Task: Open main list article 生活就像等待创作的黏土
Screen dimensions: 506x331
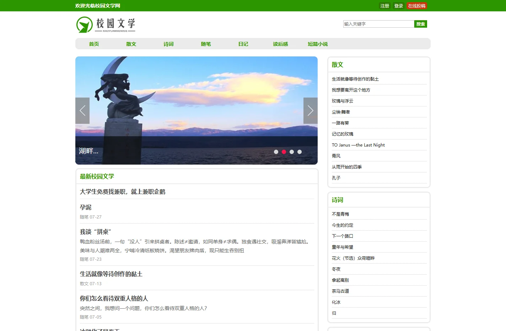Action: 111,274
